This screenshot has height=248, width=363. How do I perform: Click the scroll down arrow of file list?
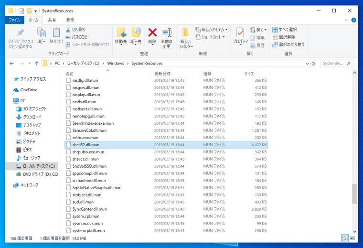pos(354,232)
